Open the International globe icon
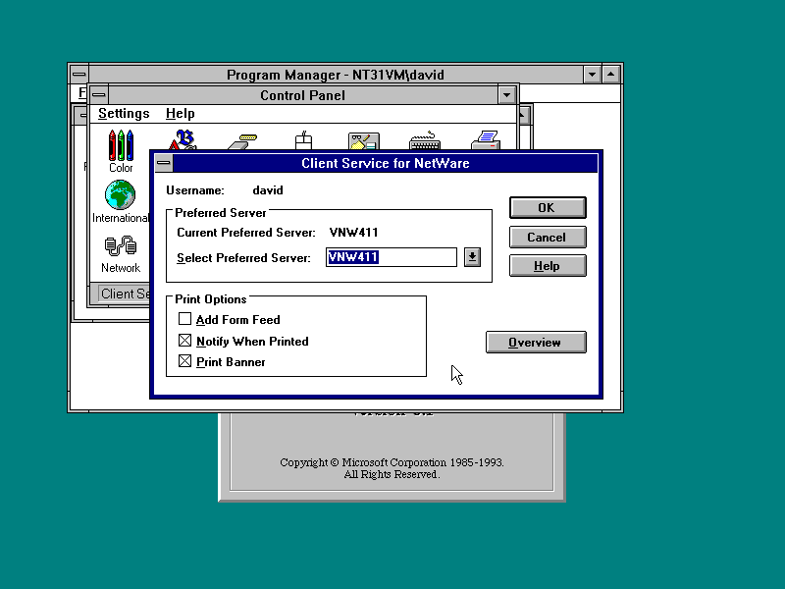This screenshot has height=589, width=785. pos(120,201)
